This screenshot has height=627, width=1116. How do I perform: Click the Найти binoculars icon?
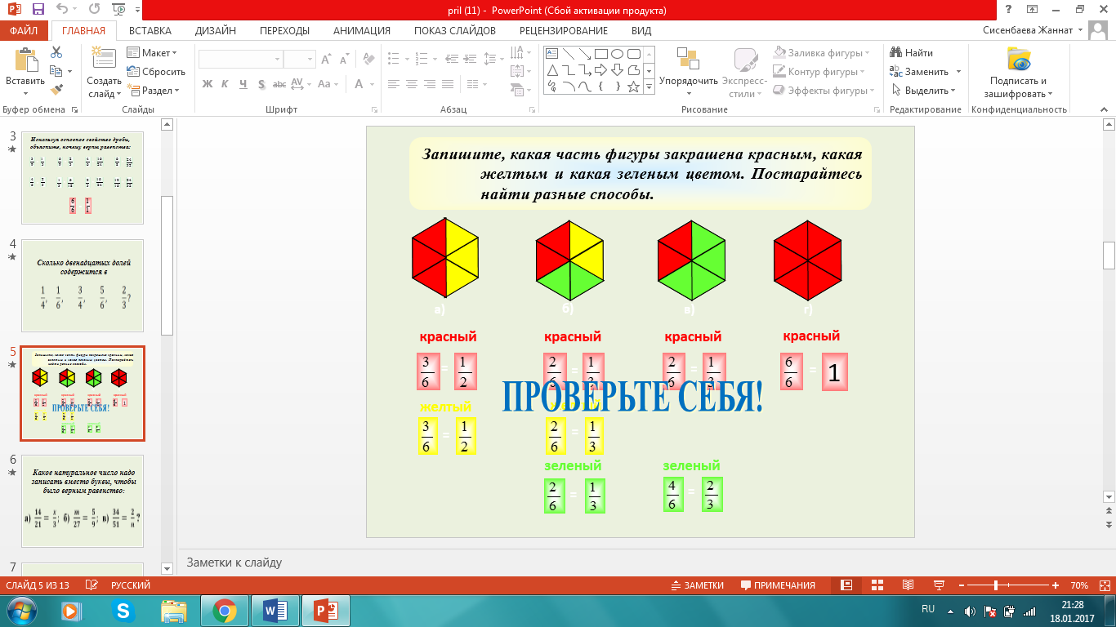[896, 53]
